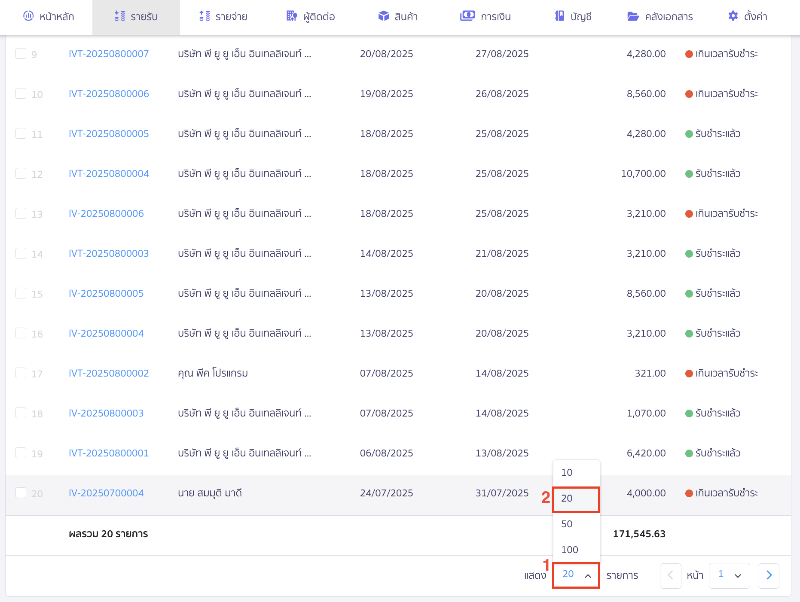Go to the next page arrow
This screenshot has height=602, width=800.
pyautogui.click(x=769, y=575)
